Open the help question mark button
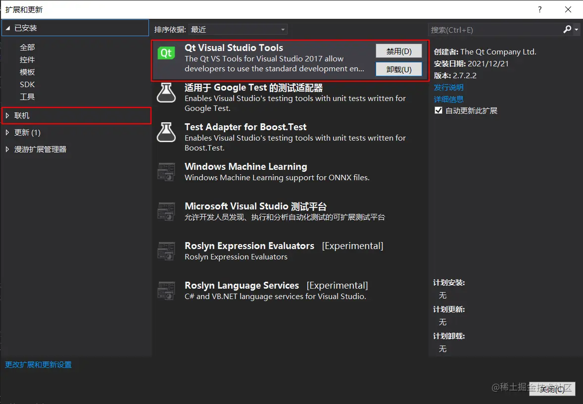The width and height of the screenshot is (583, 404). (539, 9)
